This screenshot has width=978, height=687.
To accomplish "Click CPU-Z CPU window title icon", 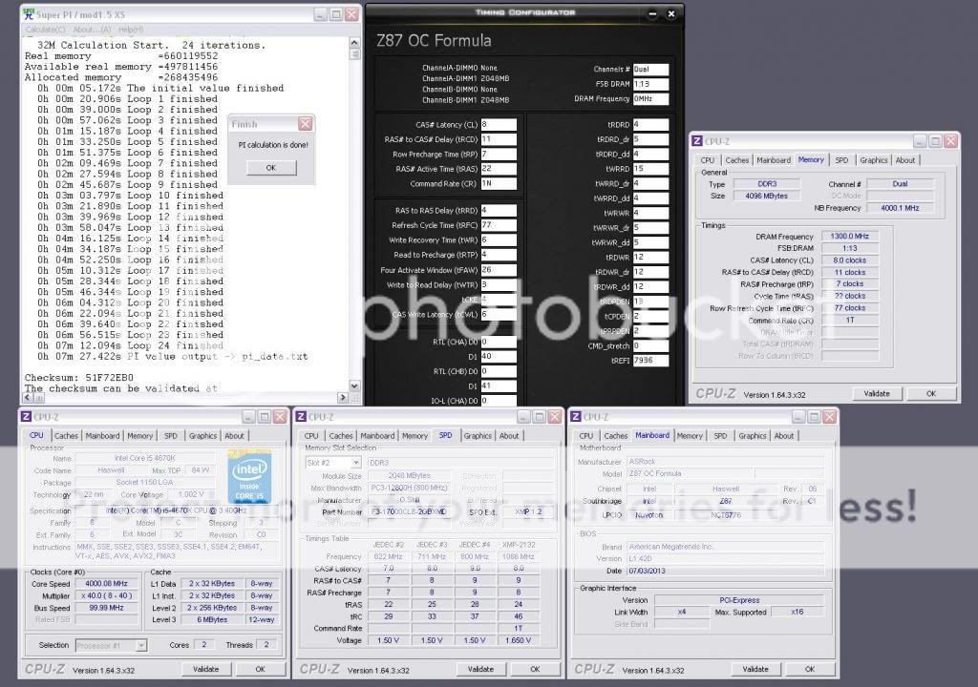I will (x=26, y=417).
